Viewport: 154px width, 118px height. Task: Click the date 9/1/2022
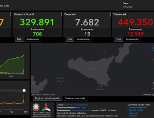[x=128, y=7]
